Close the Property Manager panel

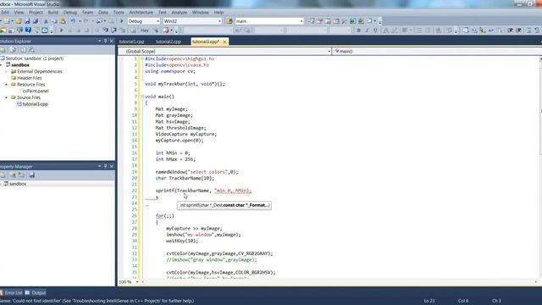click(112, 166)
